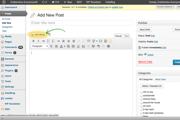This screenshot has height=120, width=180.
Task: Toggle Strikethrough formatting
Action: (x=43, y=41)
